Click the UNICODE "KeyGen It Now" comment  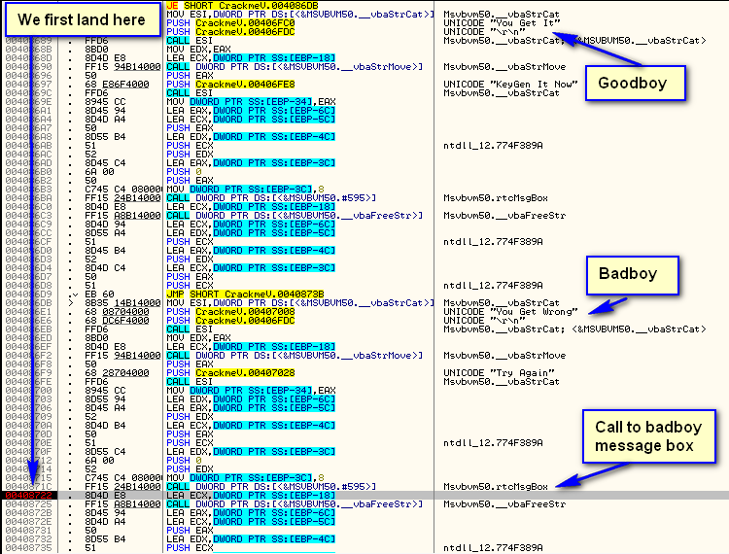[510, 85]
